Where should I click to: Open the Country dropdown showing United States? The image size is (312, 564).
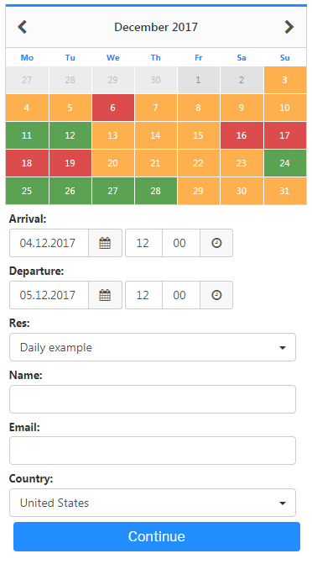coord(153,503)
